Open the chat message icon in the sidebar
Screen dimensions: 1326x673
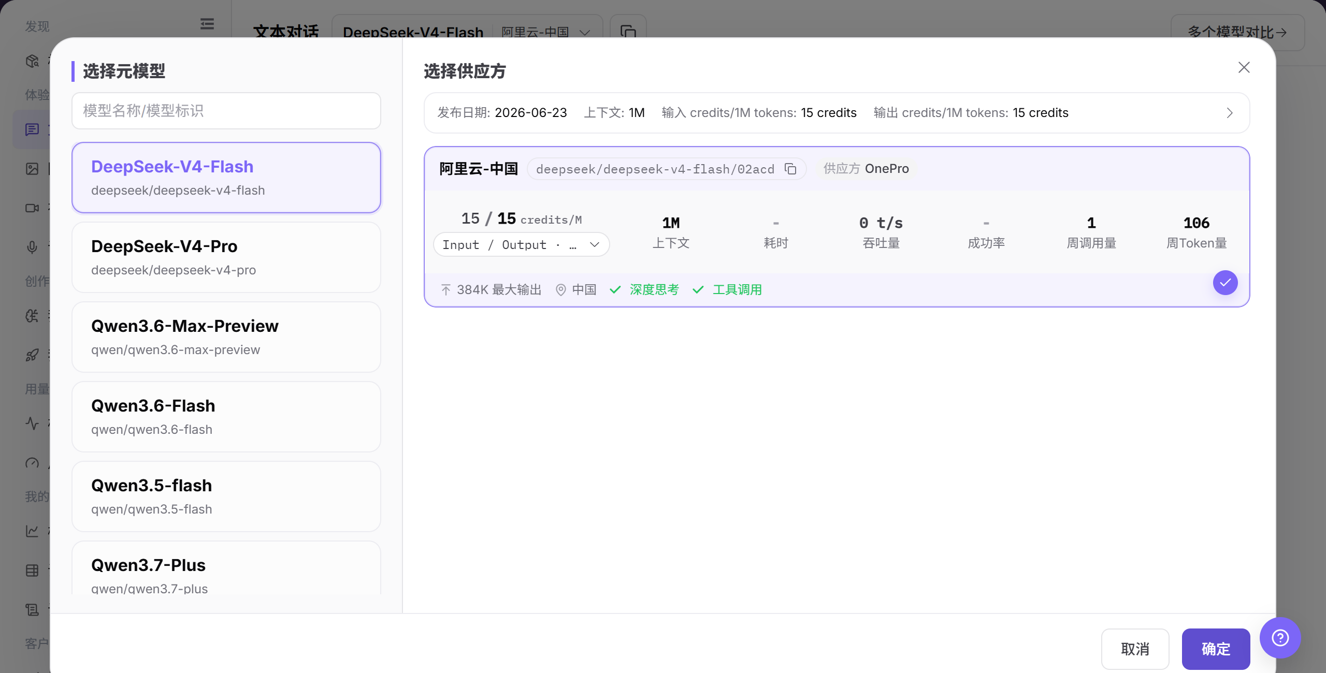pyautogui.click(x=32, y=129)
